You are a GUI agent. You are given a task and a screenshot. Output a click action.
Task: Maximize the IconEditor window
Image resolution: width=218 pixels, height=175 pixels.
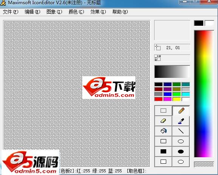click(195, 2)
